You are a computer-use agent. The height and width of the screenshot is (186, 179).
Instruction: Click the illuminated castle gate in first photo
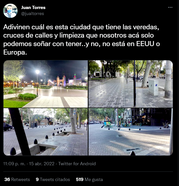click(61, 81)
